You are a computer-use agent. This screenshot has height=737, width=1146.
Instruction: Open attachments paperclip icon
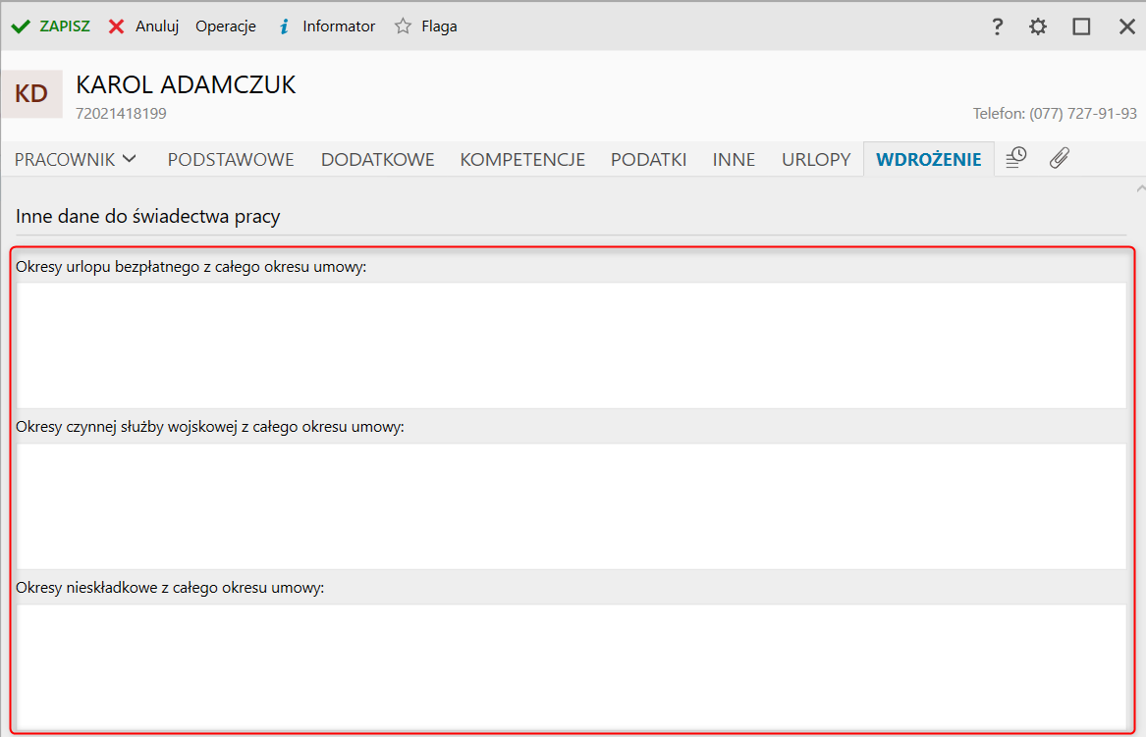coord(1059,158)
